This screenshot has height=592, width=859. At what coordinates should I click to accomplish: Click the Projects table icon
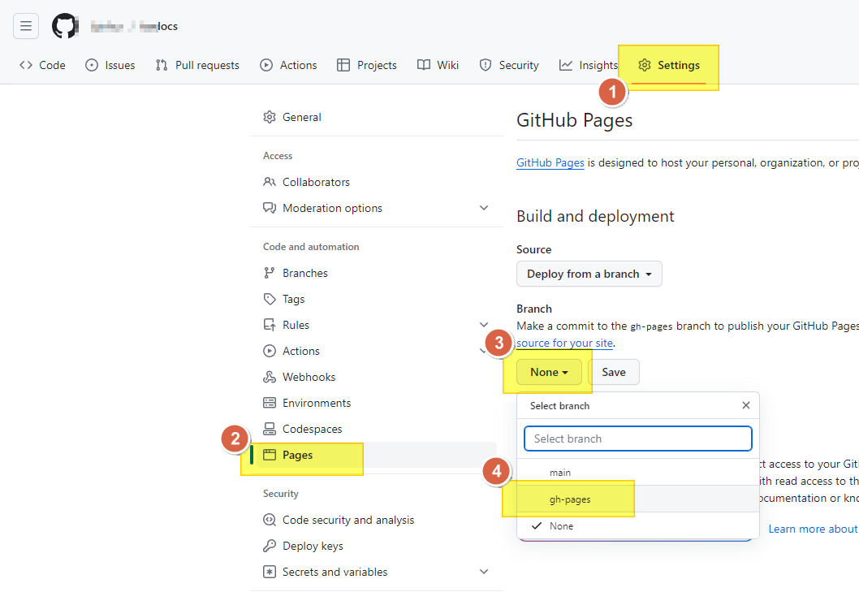[343, 65]
